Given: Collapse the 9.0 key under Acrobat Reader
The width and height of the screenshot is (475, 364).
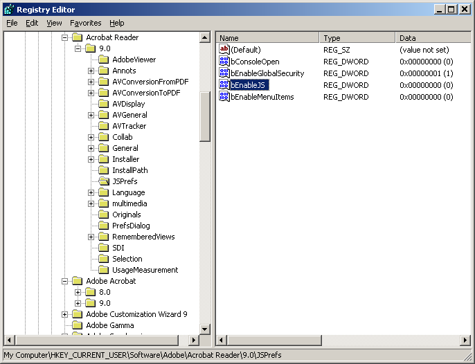Looking at the screenshot, I should point(78,48).
